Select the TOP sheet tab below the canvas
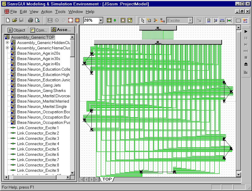 click(x=107, y=179)
